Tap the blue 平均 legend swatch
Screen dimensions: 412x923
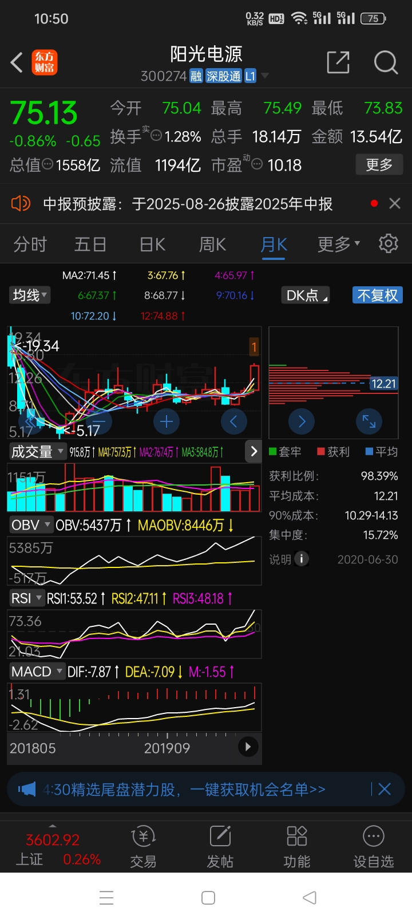(369, 452)
